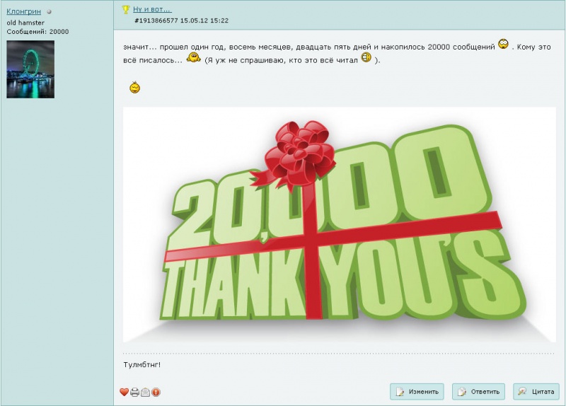Open the '20,000 Thank Yous' image
Image resolution: width=566 pixels, height=406 pixels.
click(x=340, y=224)
